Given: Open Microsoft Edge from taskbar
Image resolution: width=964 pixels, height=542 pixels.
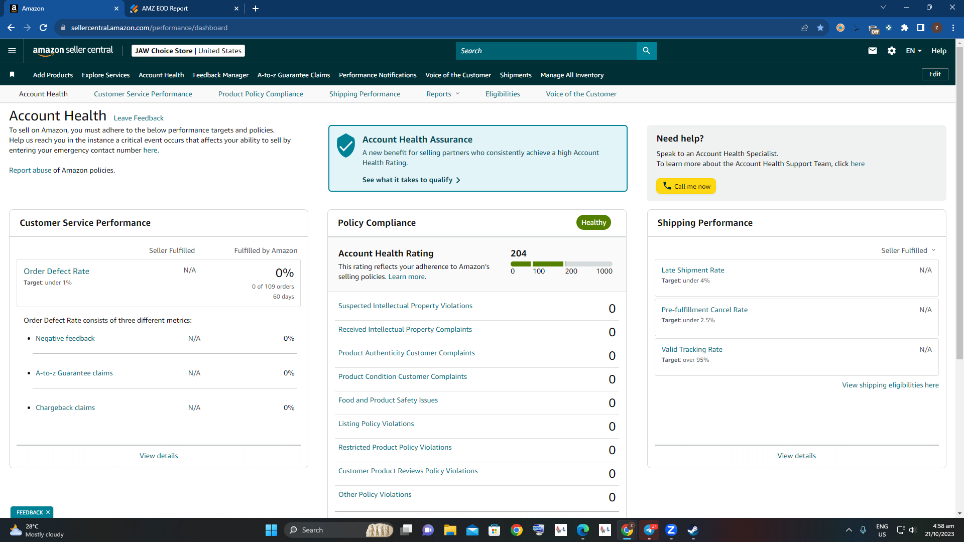Looking at the screenshot, I should (x=582, y=530).
